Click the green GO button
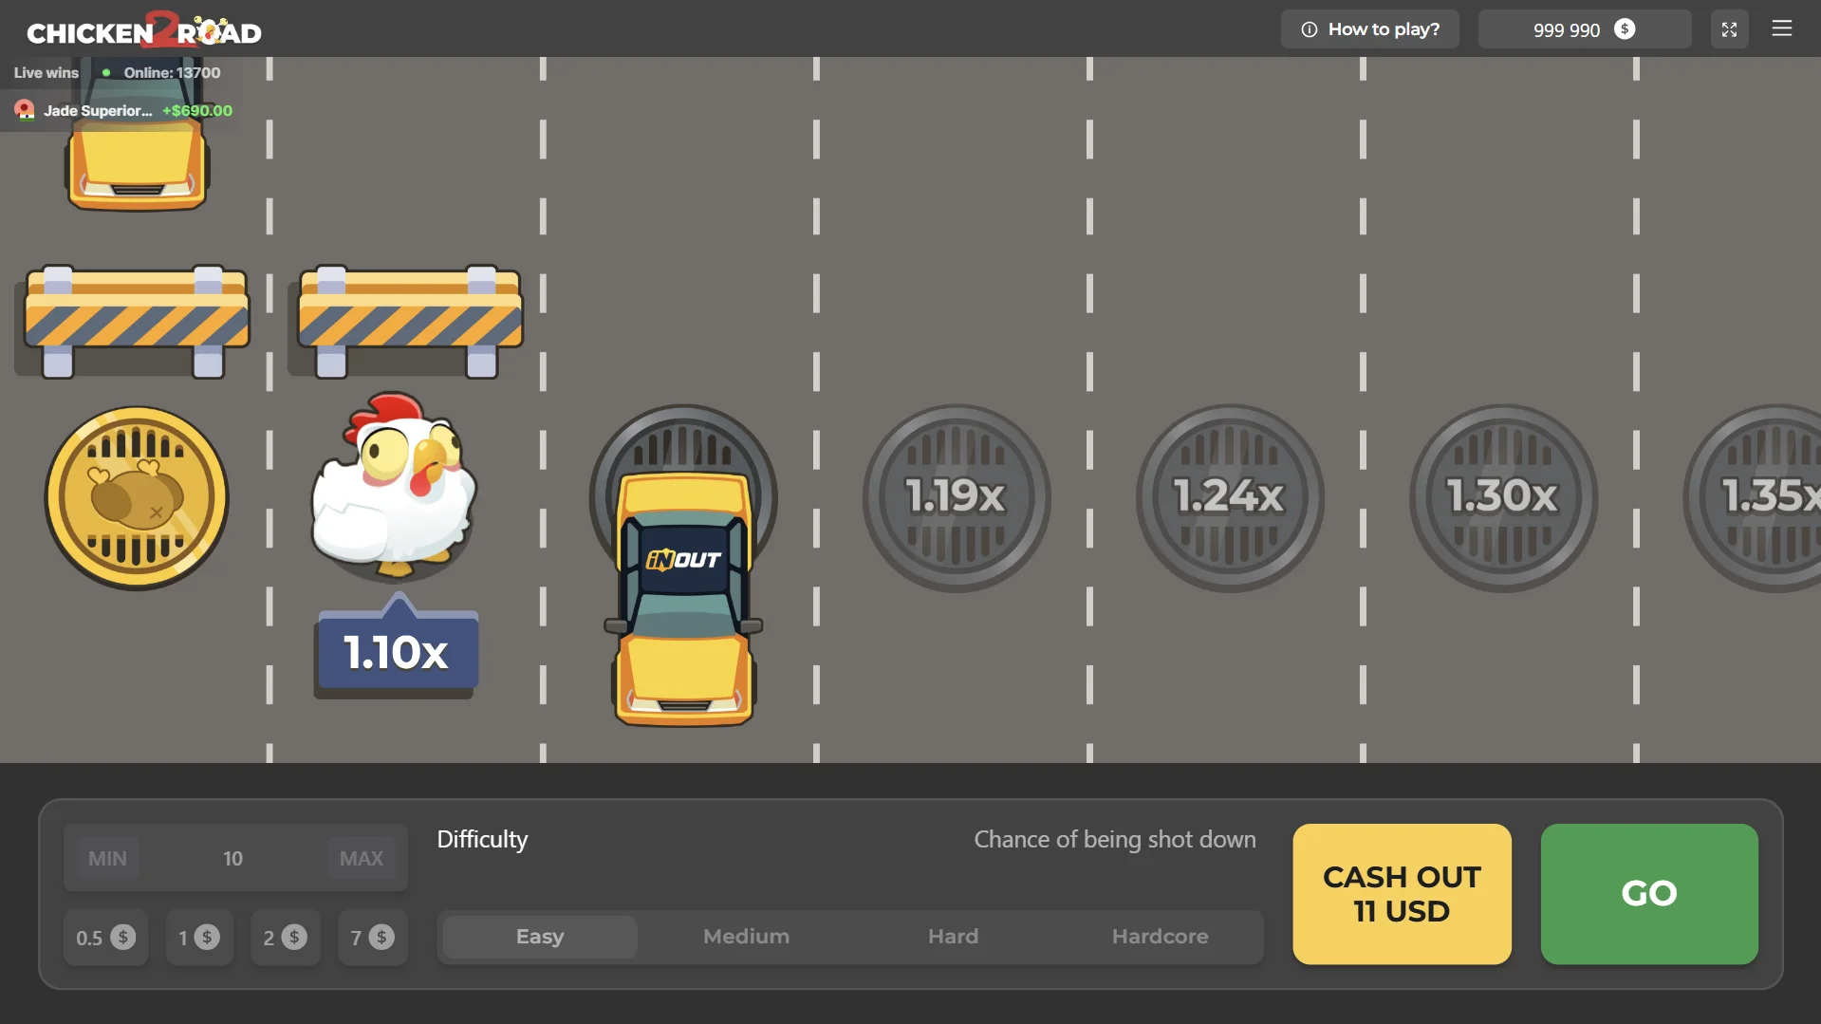The height and width of the screenshot is (1024, 1821). tap(1649, 894)
